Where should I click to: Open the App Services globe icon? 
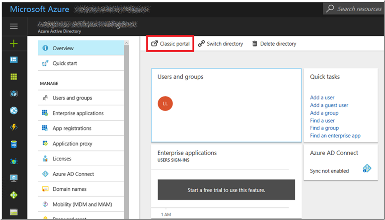[x=14, y=110]
